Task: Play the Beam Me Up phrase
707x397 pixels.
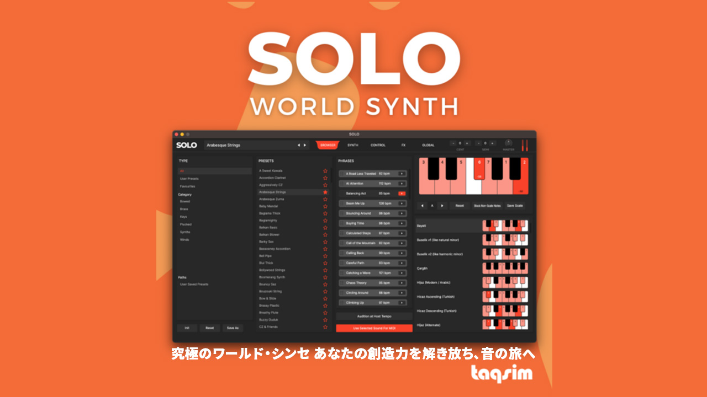Action: pyautogui.click(x=402, y=203)
